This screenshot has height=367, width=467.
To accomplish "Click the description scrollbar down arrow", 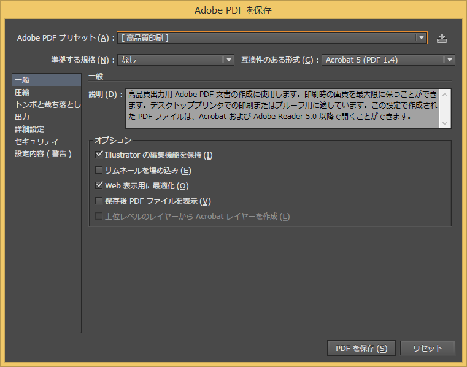I will [x=445, y=123].
